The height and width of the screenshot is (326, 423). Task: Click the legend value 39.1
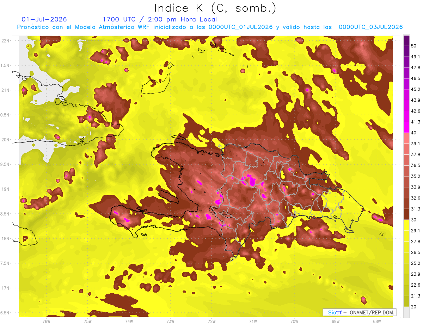(416, 143)
